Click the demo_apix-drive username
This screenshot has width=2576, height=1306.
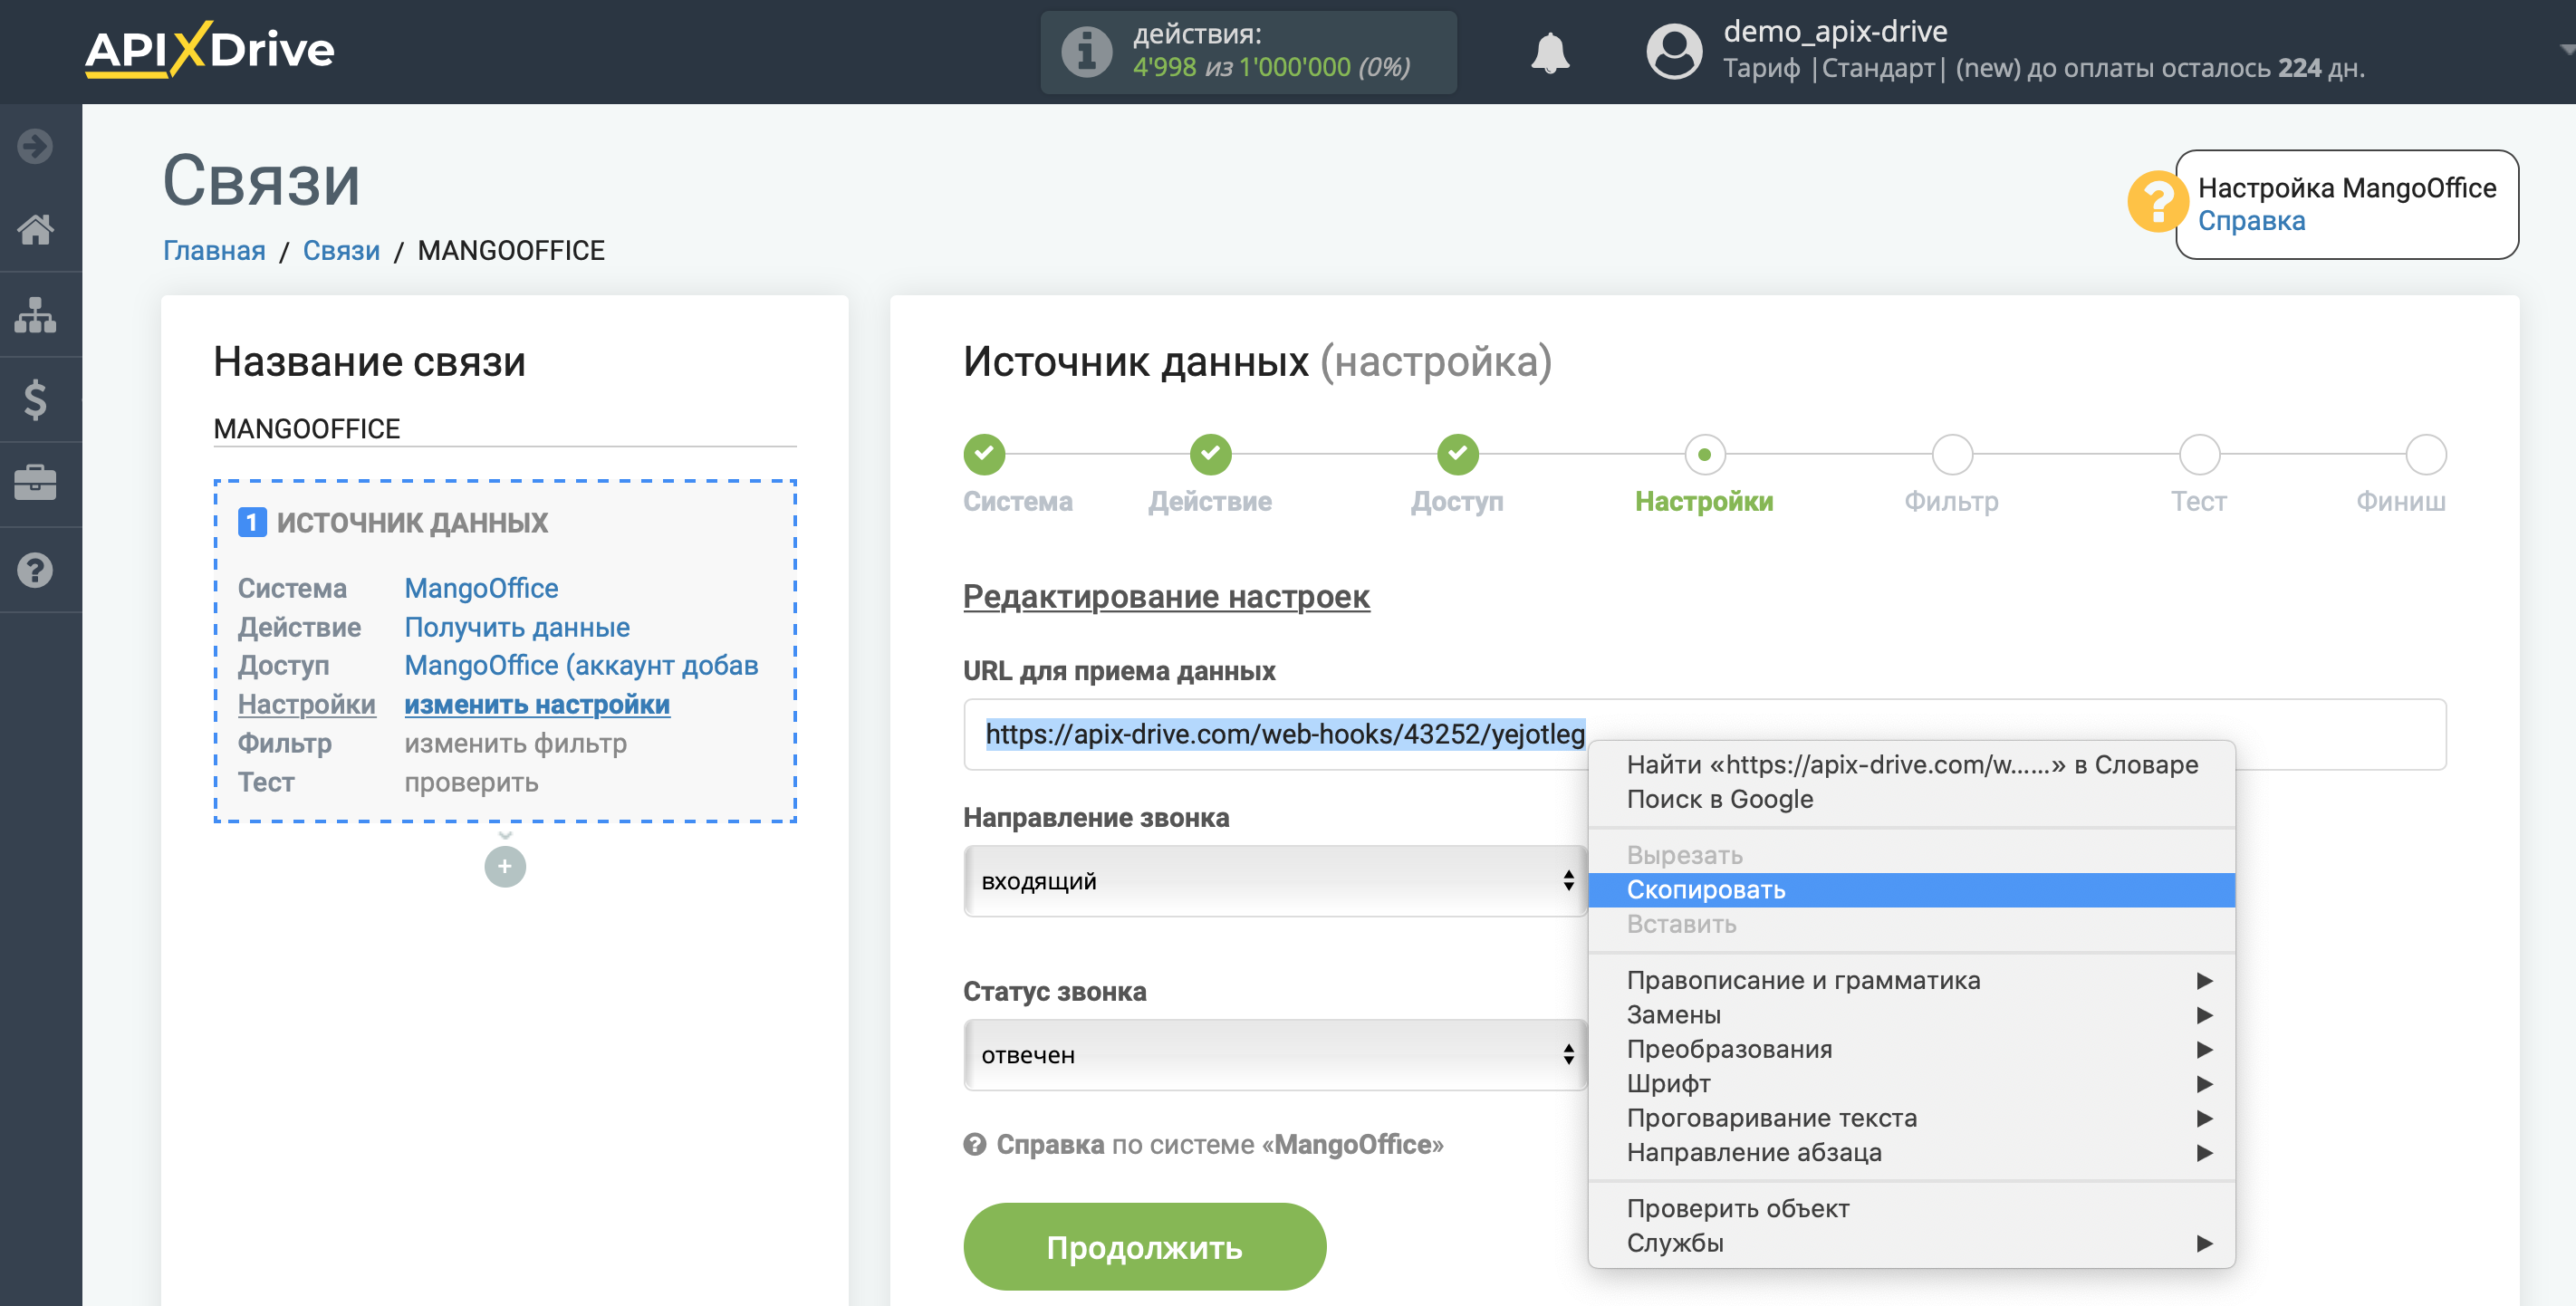pyautogui.click(x=1835, y=32)
